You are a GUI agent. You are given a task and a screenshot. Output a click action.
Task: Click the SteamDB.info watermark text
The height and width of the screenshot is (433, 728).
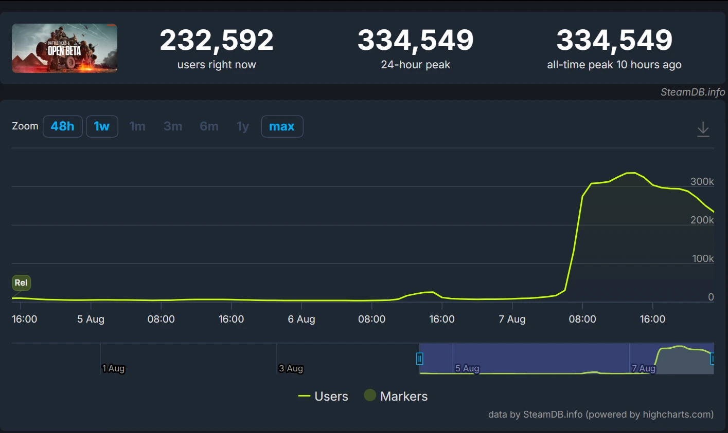[x=693, y=92]
